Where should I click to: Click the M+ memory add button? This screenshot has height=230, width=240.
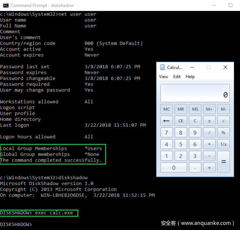point(209,109)
